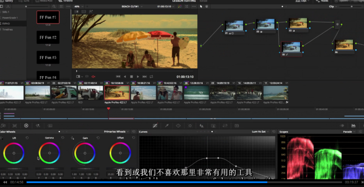Open the Power Window palette icon
Screen dimensions: 364x187
click(x=178, y=125)
